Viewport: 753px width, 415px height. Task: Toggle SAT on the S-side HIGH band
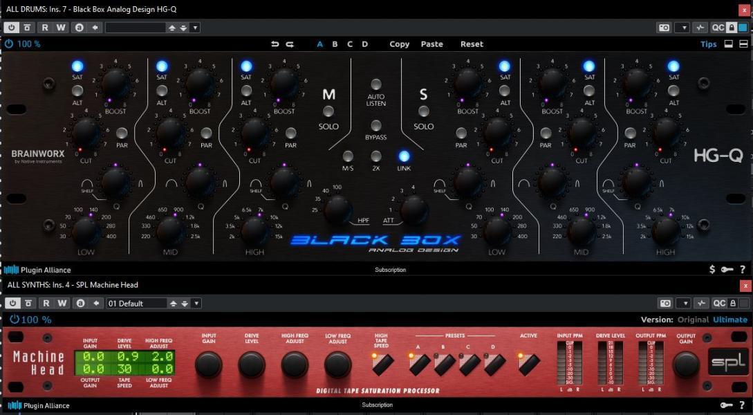(x=673, y=66)
